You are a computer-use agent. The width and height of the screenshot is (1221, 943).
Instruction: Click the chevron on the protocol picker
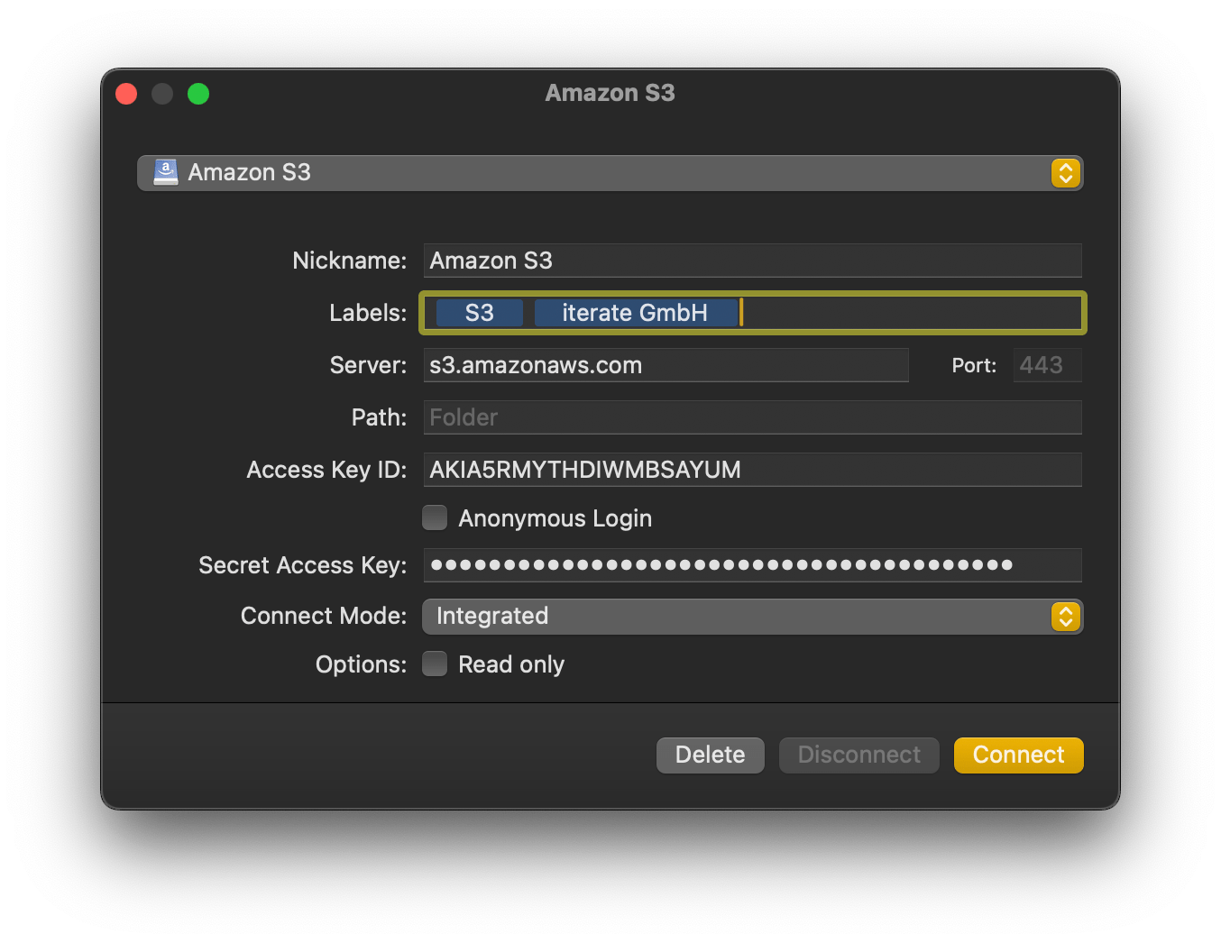tap(1065, 172)
